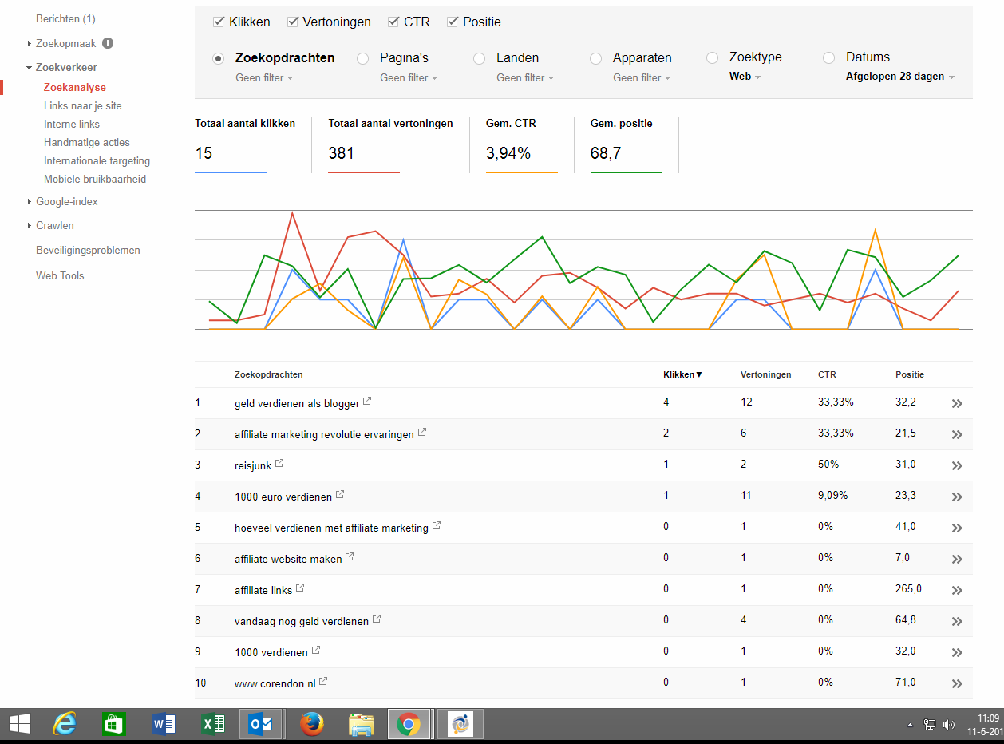The height and width of the screenshot is (744, 1004).
Task: Open 'Geen filter' dropdown under Pagina's
Action: click(x=409, y=77)
